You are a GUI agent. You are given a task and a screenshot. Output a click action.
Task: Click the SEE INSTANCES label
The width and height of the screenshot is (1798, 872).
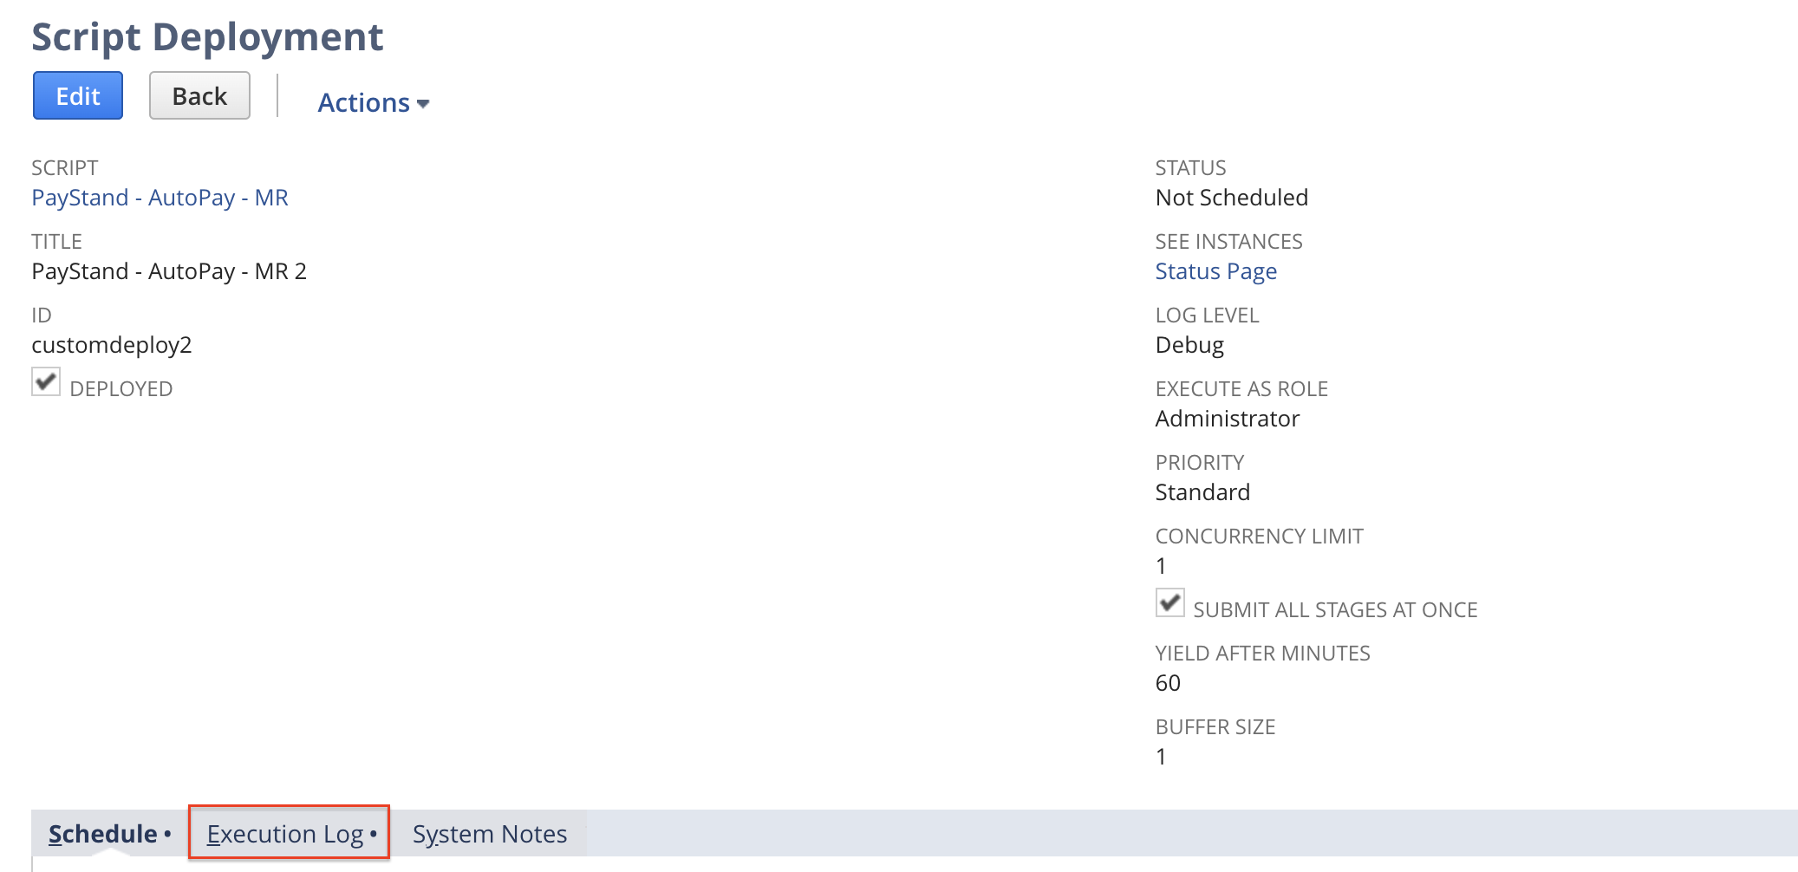pos(1228,242)
